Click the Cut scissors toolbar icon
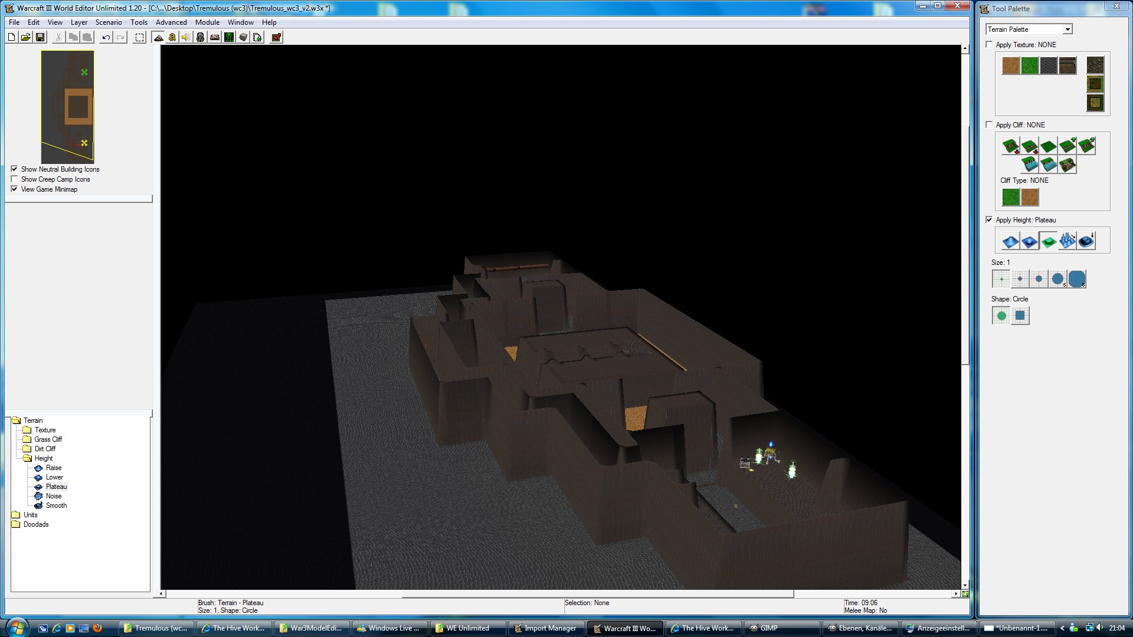The width and height of the screenshot is (1133, 637). (x=58, y=37)
